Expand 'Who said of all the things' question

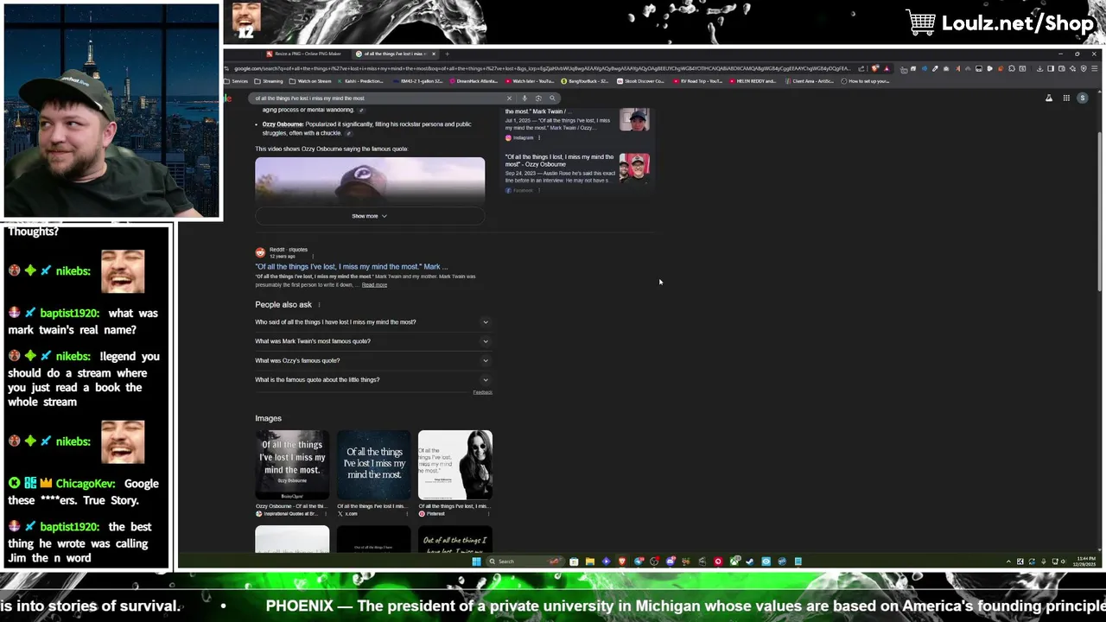pos(372,322)
